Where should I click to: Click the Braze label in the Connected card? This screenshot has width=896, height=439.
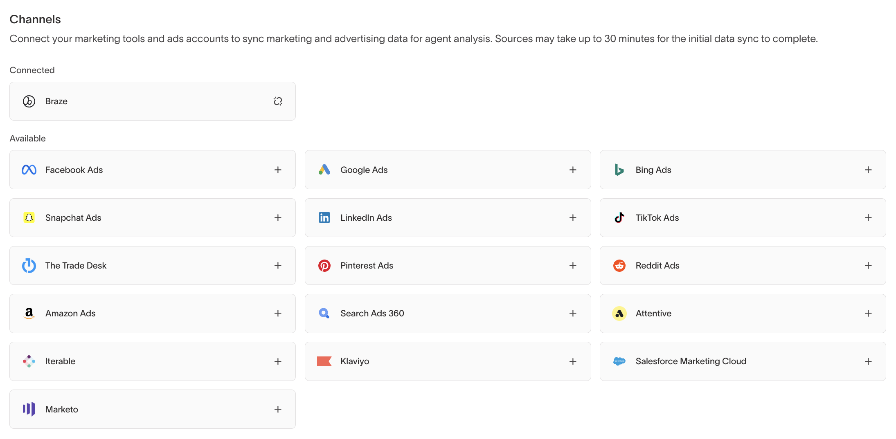[56, 101]
